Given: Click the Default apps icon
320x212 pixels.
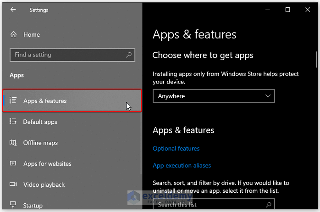Looking at the screenshot, I should click(x=13, y=122).
